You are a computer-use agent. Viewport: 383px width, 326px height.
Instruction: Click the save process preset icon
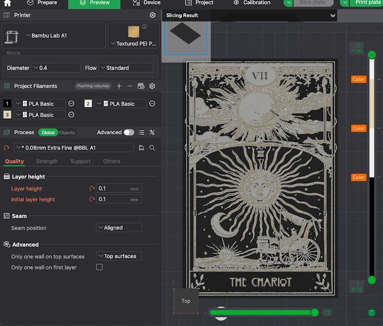click(141, 147)
